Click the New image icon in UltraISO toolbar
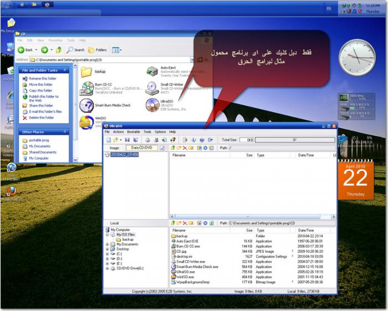Viewport: 388px width, 311px height. tap(108, 140)
